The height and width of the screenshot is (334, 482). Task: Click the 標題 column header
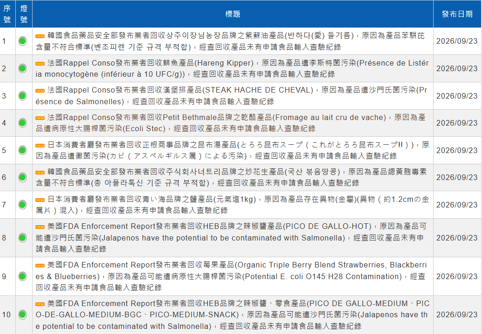pyautogui.click(x=233, y=14)
